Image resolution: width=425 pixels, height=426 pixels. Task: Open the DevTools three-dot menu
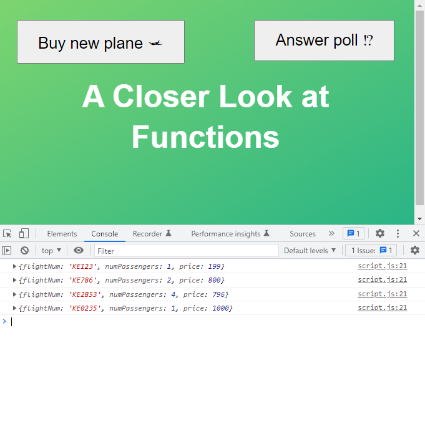tap(398, 233)
